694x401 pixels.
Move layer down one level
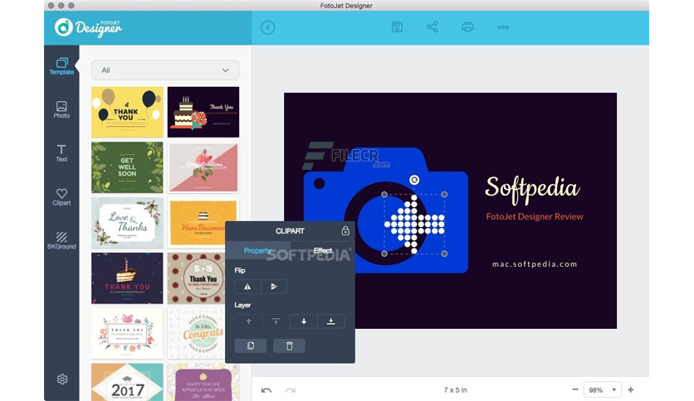pyautogui.click(x=304, y=321)
